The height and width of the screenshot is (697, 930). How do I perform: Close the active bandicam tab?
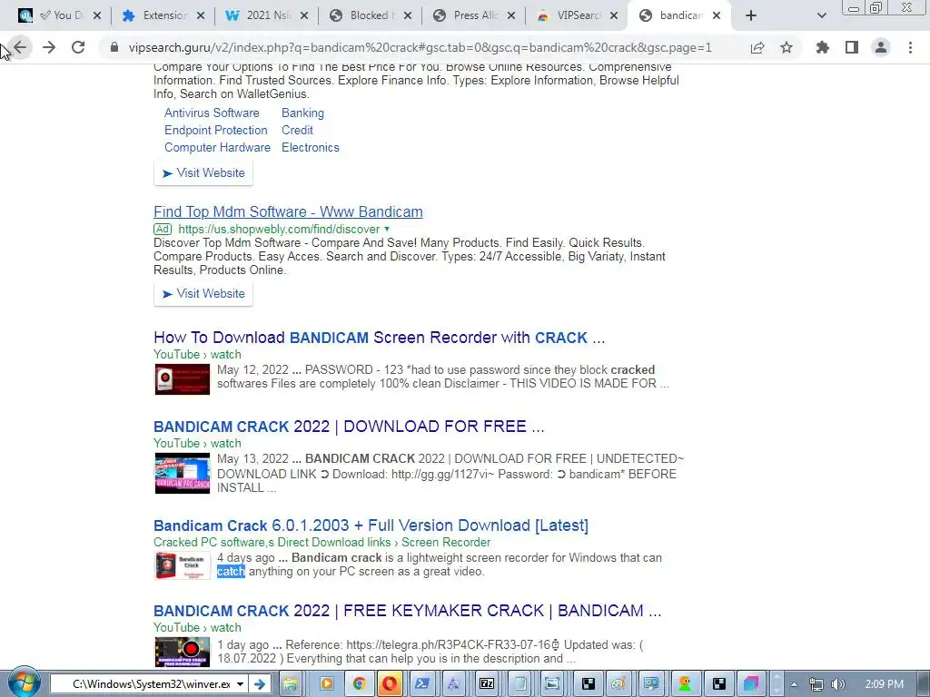pyautogui.click(x=717, y=15)
